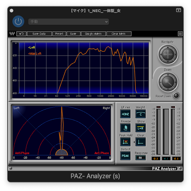
Task: Click the Reset Zoom round button
Action: 176,95
